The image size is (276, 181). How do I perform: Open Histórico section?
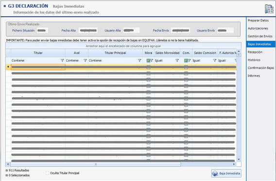[x=254, y=60]
